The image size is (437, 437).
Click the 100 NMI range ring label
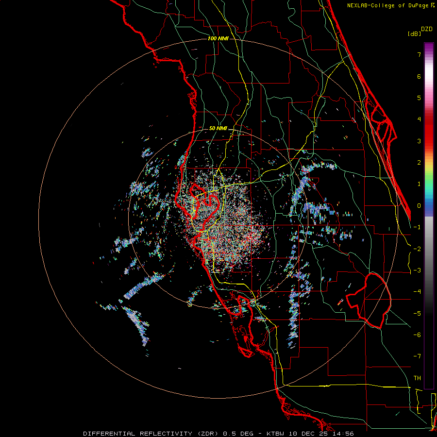pos(218,38)
